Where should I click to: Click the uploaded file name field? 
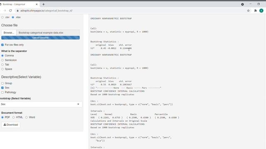(x=48, y=33)
